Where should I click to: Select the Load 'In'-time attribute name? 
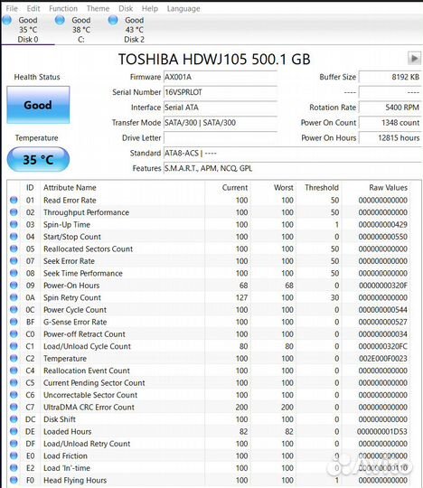67,468
